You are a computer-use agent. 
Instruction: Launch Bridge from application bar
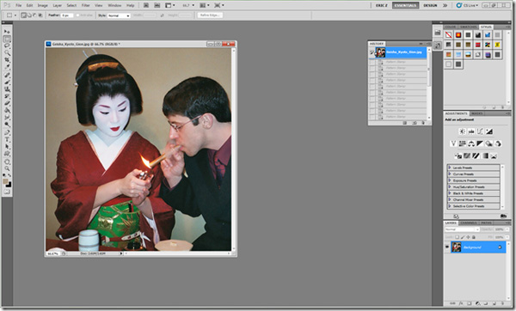click(146, 5)
